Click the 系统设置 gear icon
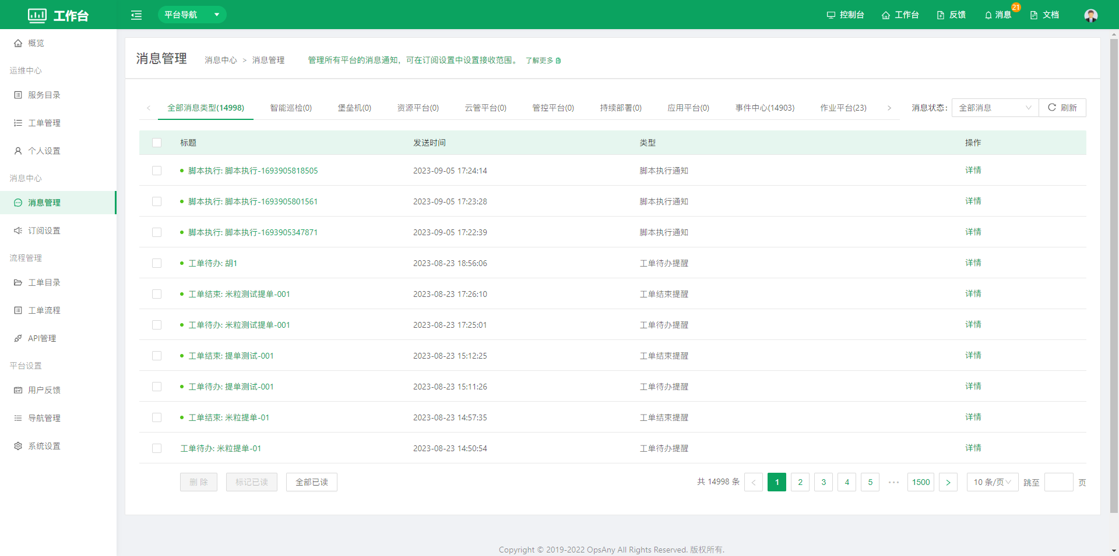Viewport: 1119px width, 556px height. pyautogui.click(x=18, y=446)
